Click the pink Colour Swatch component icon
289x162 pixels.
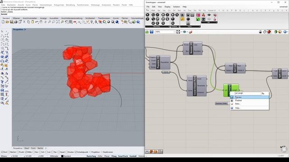pyautogui.click(x=198, y=15)
